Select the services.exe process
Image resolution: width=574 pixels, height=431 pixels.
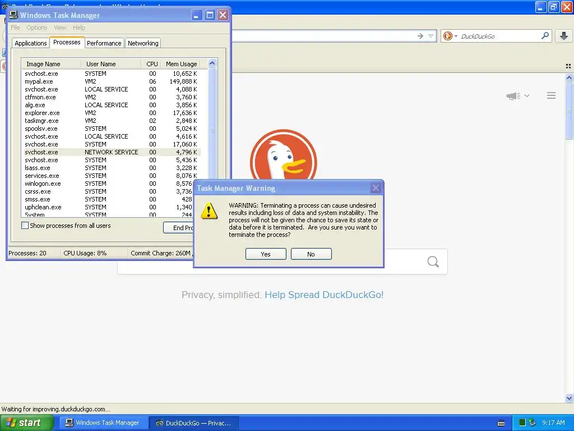point(112,176)
